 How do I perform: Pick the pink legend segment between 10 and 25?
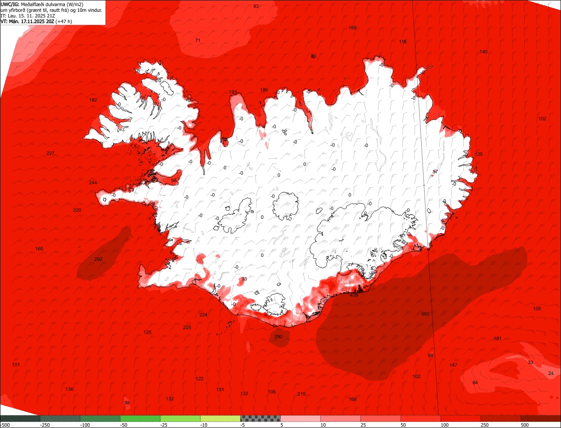coord(340,418)
